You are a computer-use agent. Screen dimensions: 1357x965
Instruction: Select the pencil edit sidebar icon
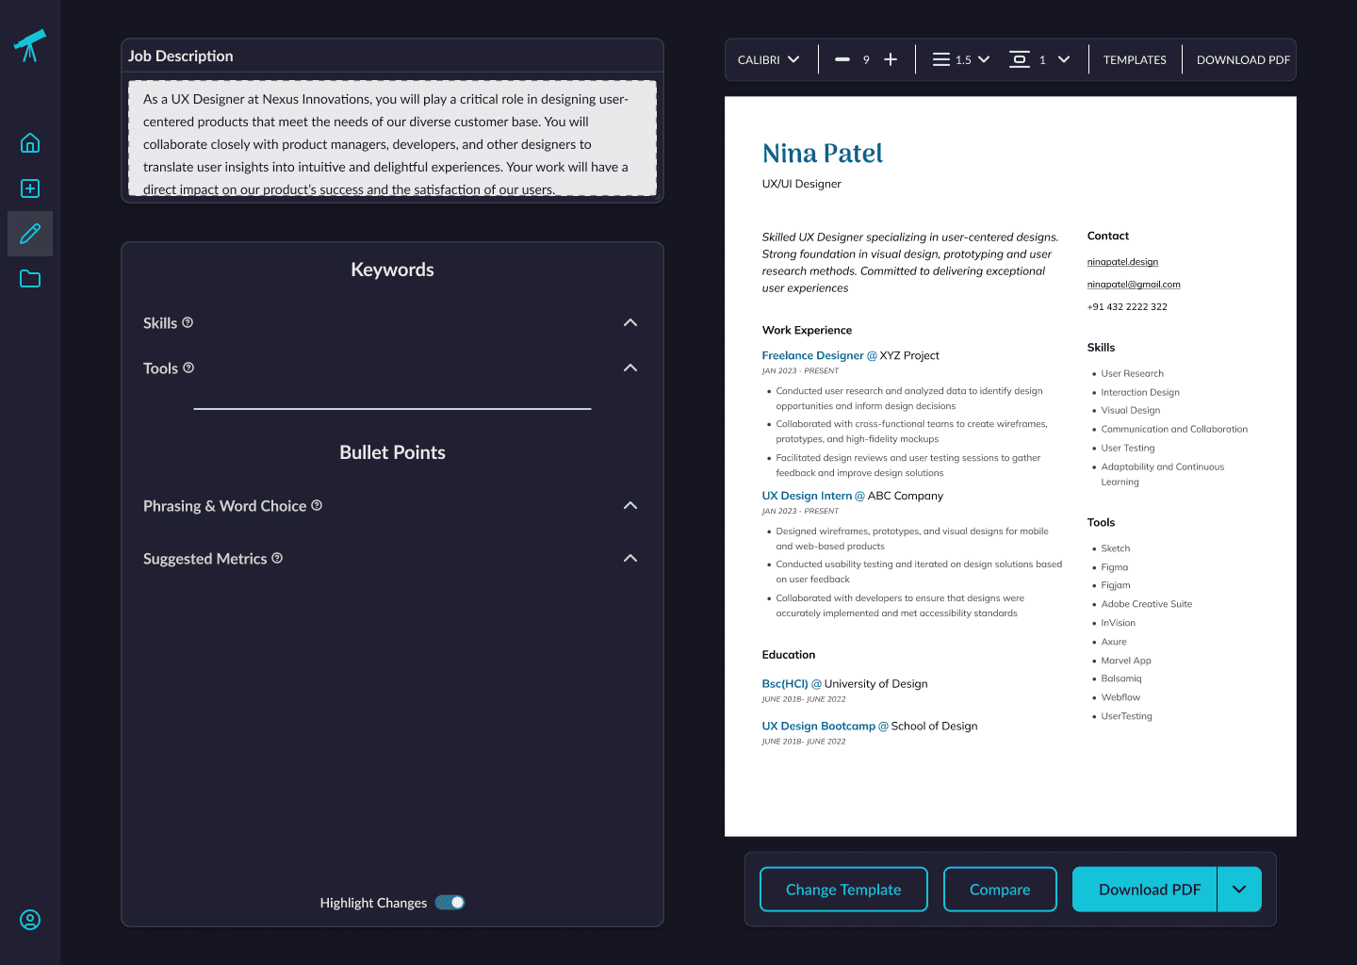click(x=30, y=234)
